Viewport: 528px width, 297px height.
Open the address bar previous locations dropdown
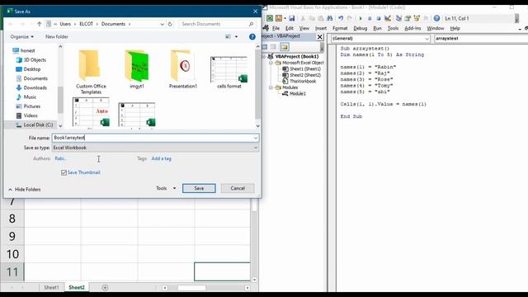162,24
